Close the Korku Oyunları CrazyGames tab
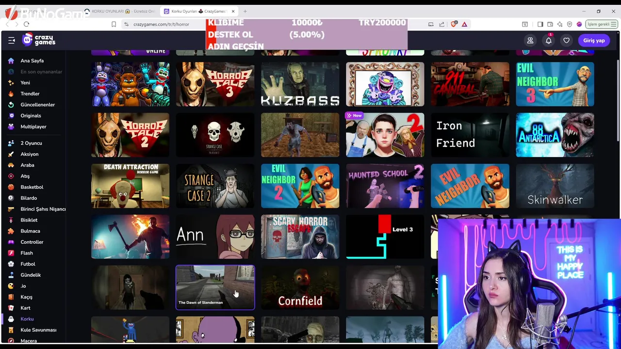Screen dimensions: 621x349 [233, 11]
